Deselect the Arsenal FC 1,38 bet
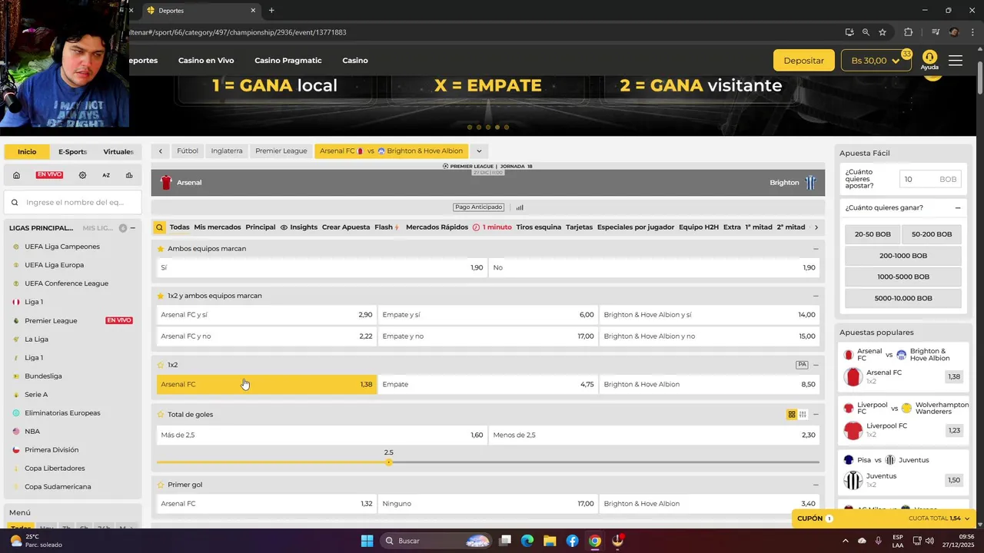Image resolution: width=984 pixels, height=553 pixels. click(267, 385)
